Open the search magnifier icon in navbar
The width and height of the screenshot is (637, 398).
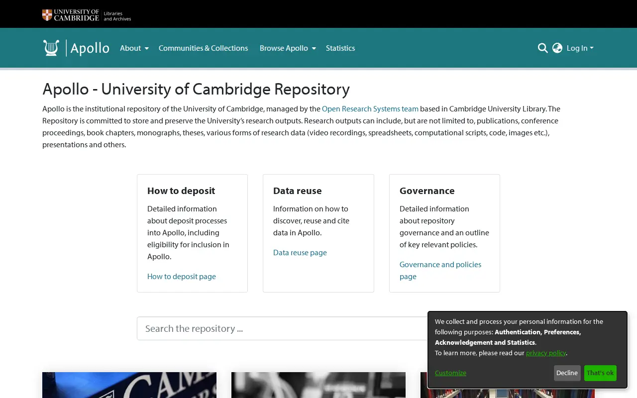pos(542,48)
